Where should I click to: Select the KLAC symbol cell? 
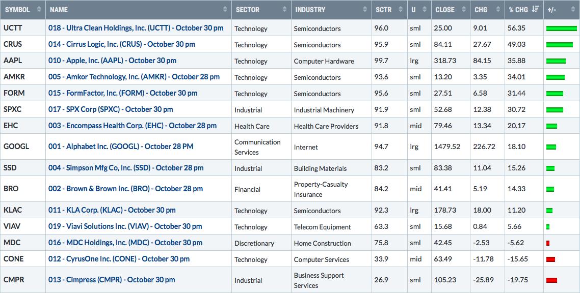tap(23, 210)
